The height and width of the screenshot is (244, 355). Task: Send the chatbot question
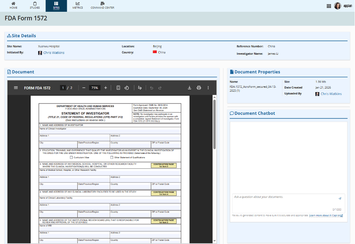[340, 198]
